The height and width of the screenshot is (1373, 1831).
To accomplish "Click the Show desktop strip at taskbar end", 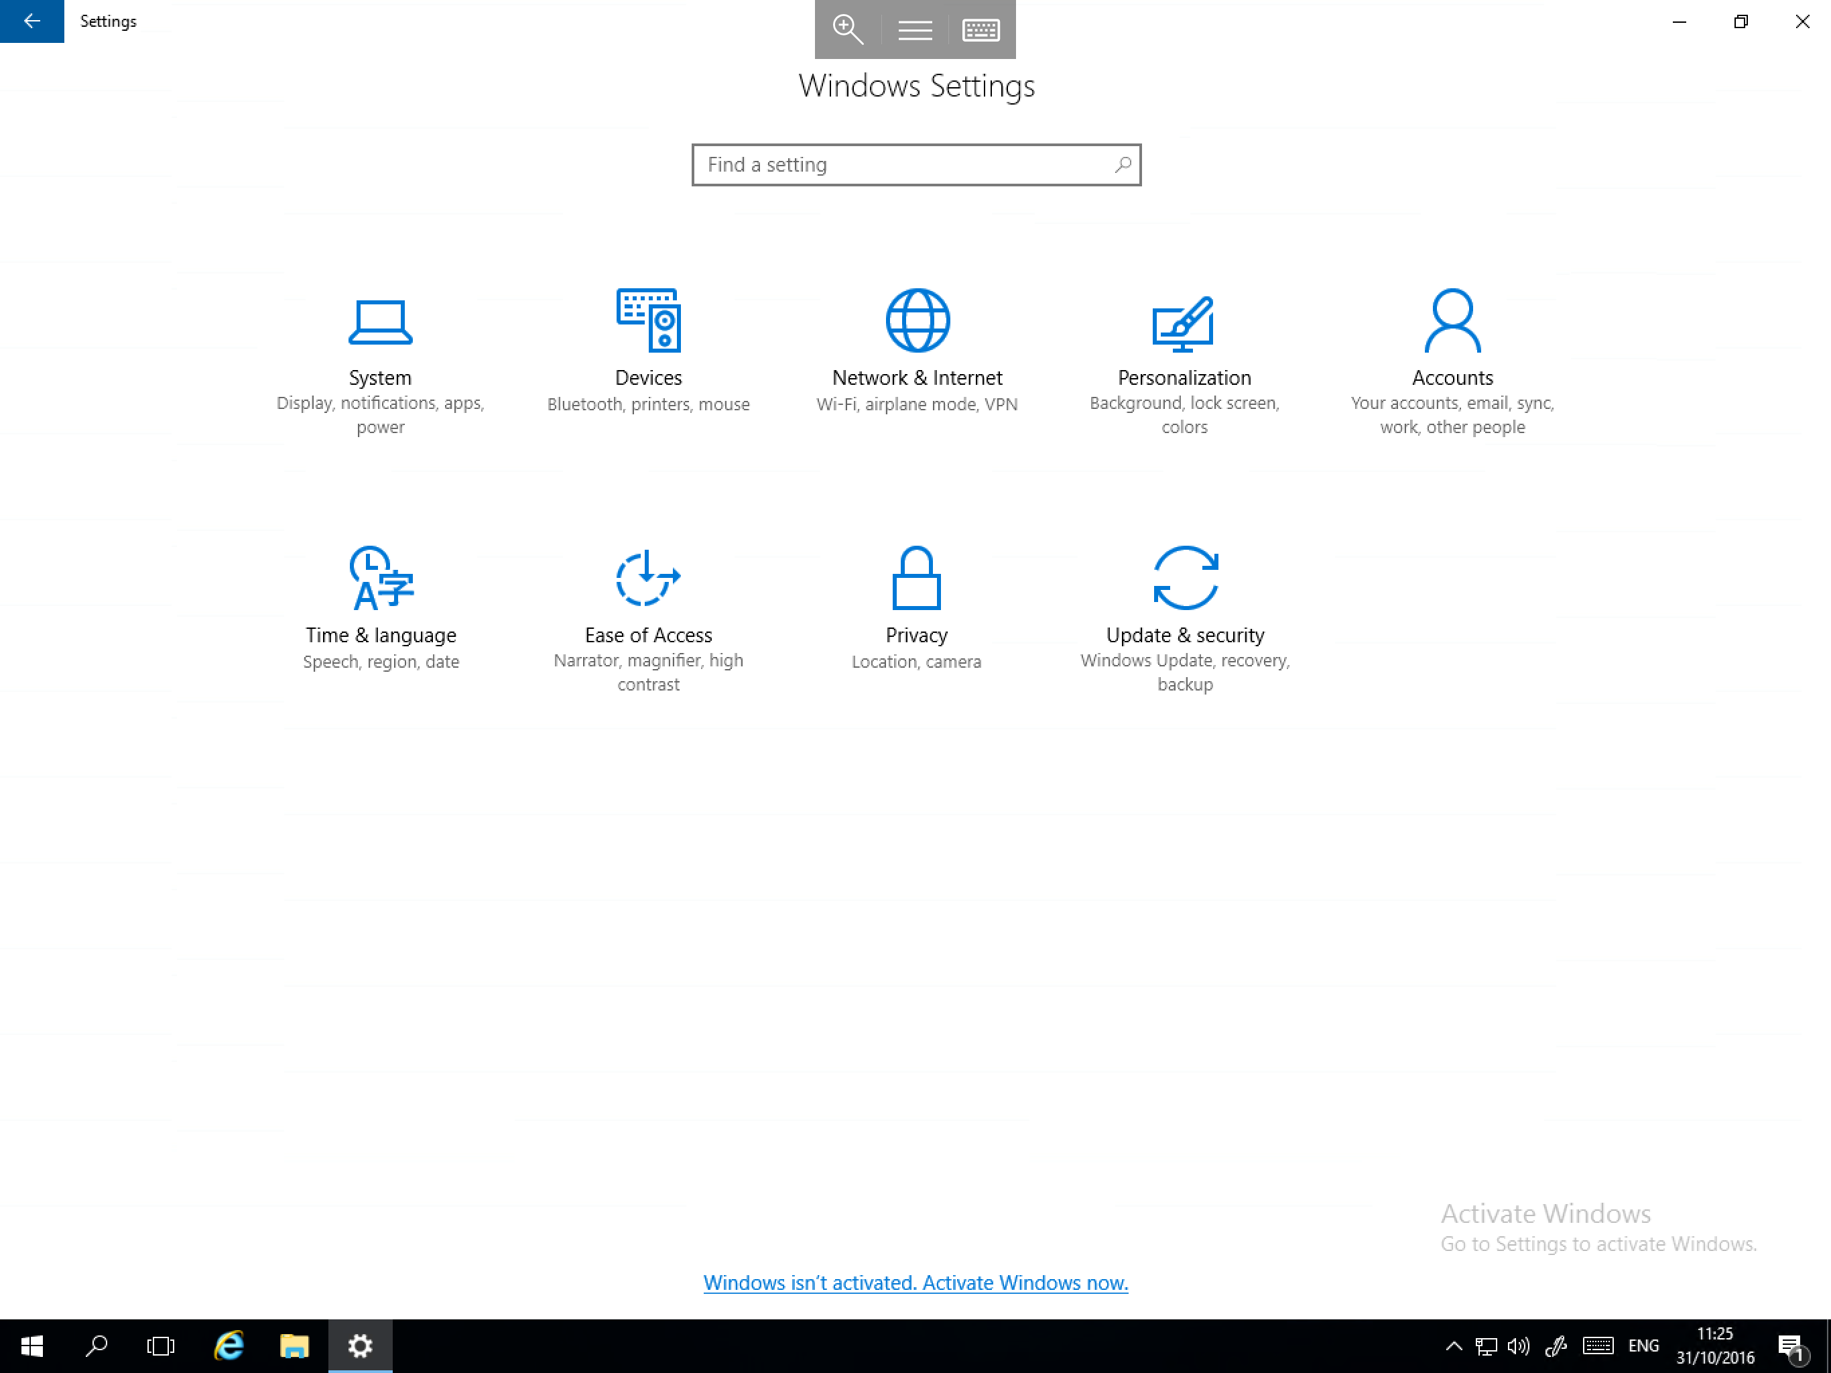I will 1827,1346.
